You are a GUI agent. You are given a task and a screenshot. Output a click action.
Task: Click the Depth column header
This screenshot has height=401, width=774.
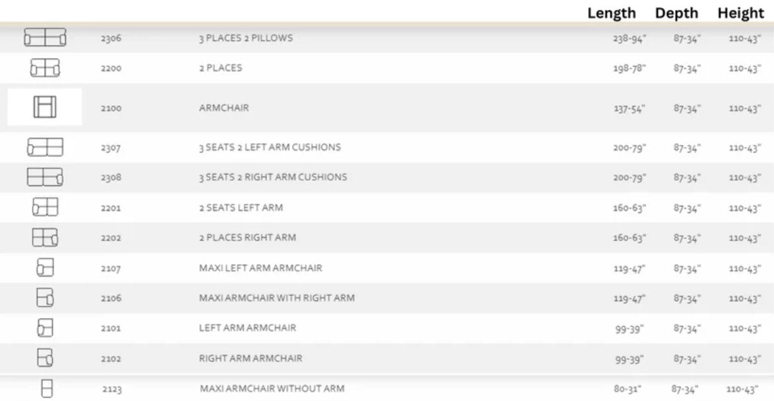(676, 13)
